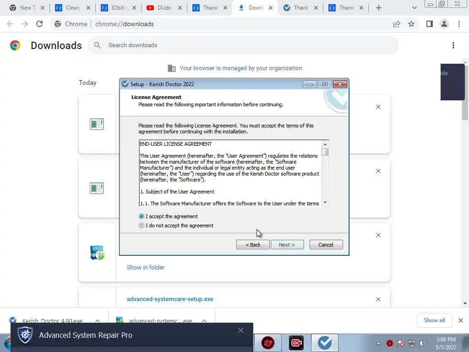Open red screen recorder taskbar icon
The image size is (469, 352).
tap(296, 343)
